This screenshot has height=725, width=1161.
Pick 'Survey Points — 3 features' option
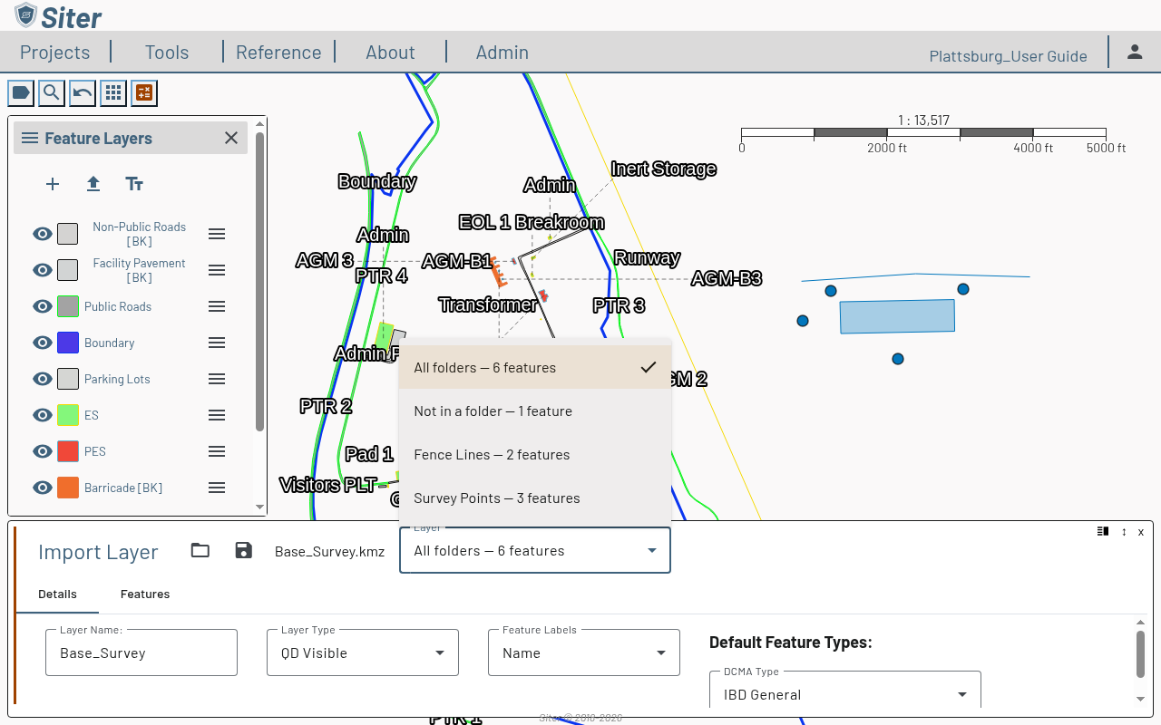click(x=535, y=498)
